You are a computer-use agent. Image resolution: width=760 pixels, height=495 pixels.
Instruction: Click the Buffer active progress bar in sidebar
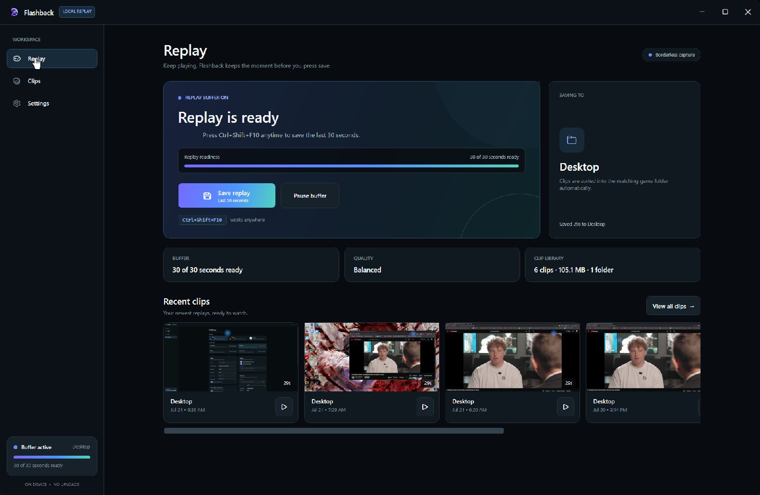tap(52, 457)
